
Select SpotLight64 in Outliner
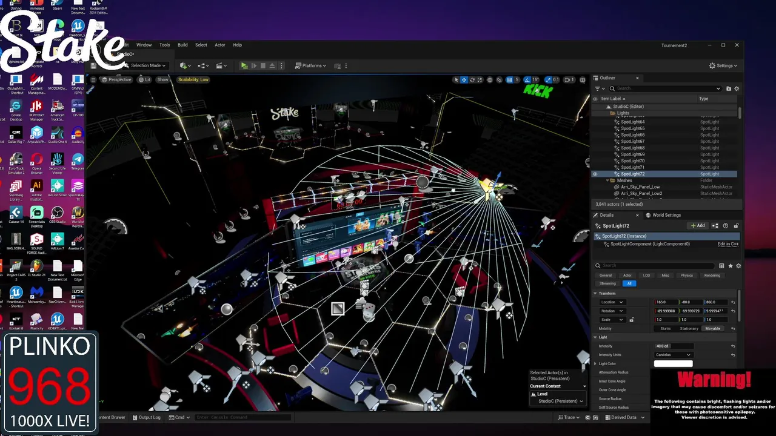point(632,122)
